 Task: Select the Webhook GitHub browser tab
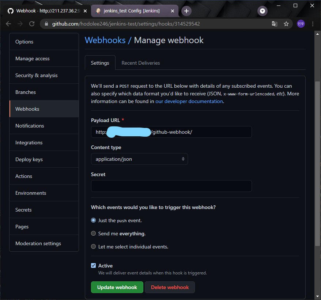(47, 11)
